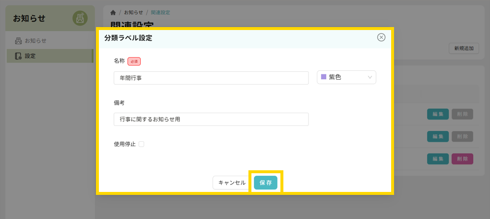Viewport: 490px width, 219px height.
Task: Open the 紫色 color dropdown
Action: [346, 77]
